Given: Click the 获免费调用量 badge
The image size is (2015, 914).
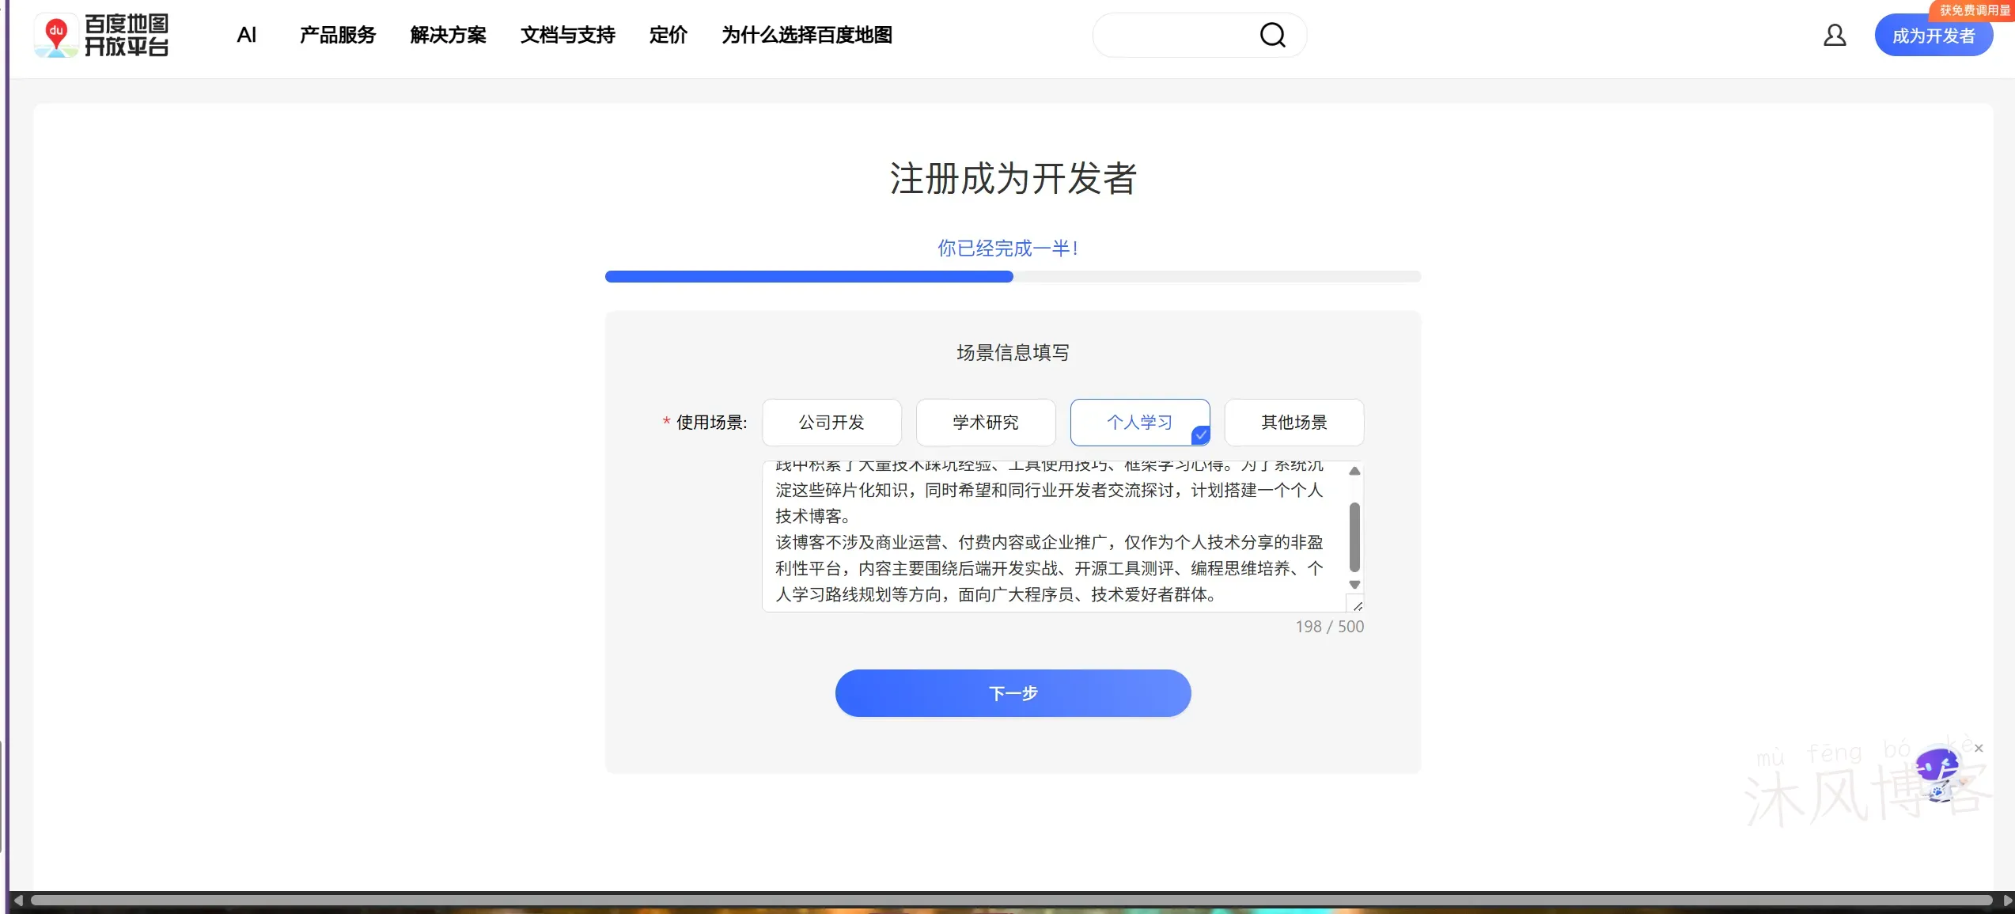Looking at the screenshot, I should pos(1975,9).
